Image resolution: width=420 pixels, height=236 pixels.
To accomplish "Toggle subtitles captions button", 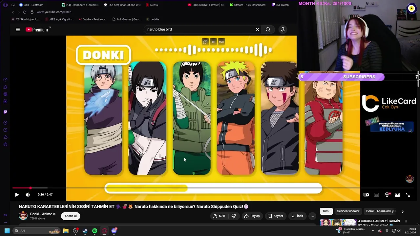I will coord(376,195).
